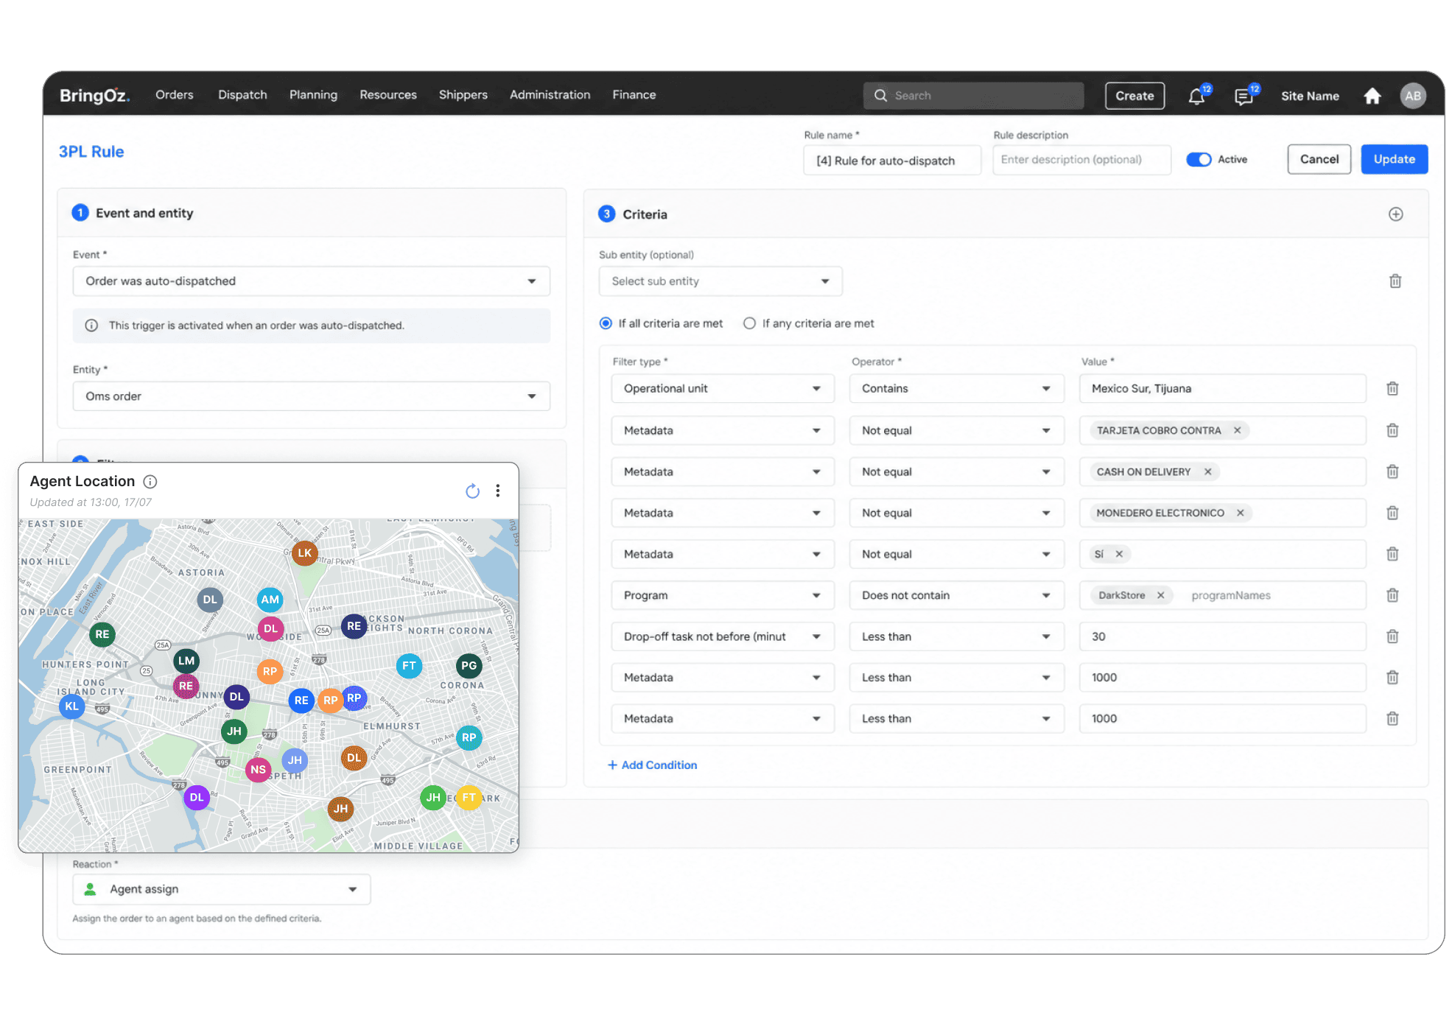Image resolution: width=1452 pixels, height=1032 pixels.
Task: Click the Rule name field
Action: pos(891,161)
